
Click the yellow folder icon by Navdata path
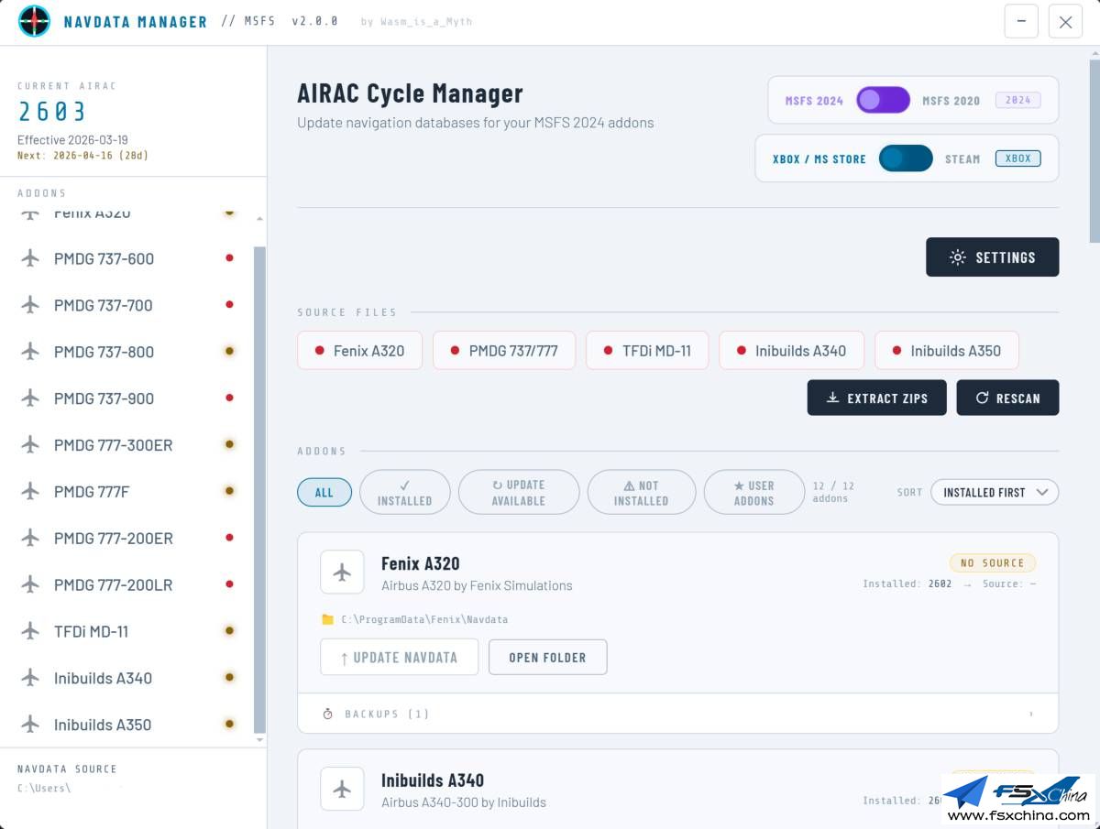pyautogui.click(x=327, y=619)
